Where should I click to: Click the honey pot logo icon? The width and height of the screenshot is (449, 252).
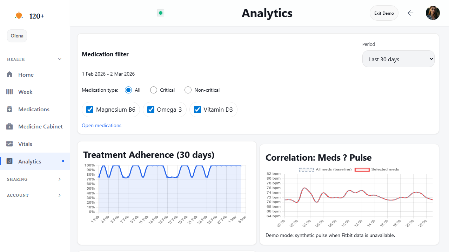pyautogui.click(x=19, y=16)
